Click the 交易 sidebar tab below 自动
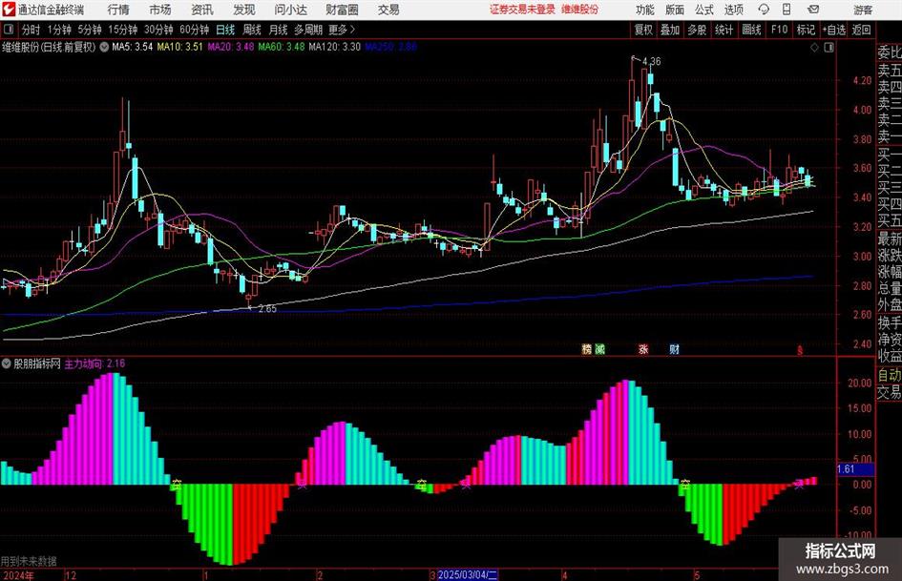This screenshot has height=581, width=902. (x=890, y=392)
